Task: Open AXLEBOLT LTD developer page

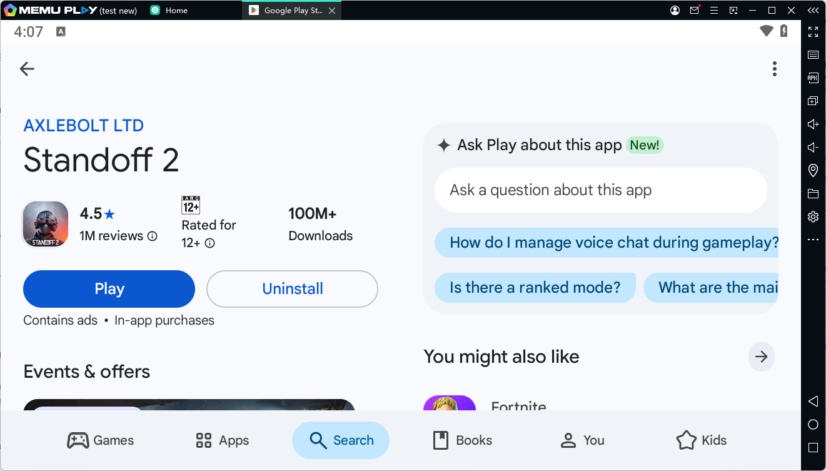Action: click(x=83, y=126)
